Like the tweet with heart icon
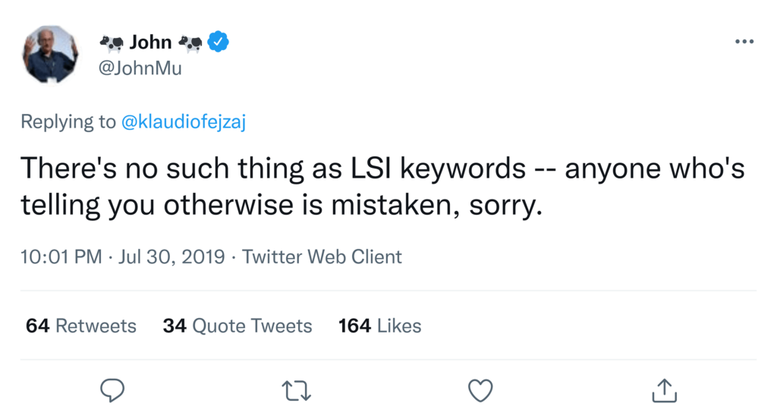The height and width of the screenshot is (419, 777). coord(480,390)
